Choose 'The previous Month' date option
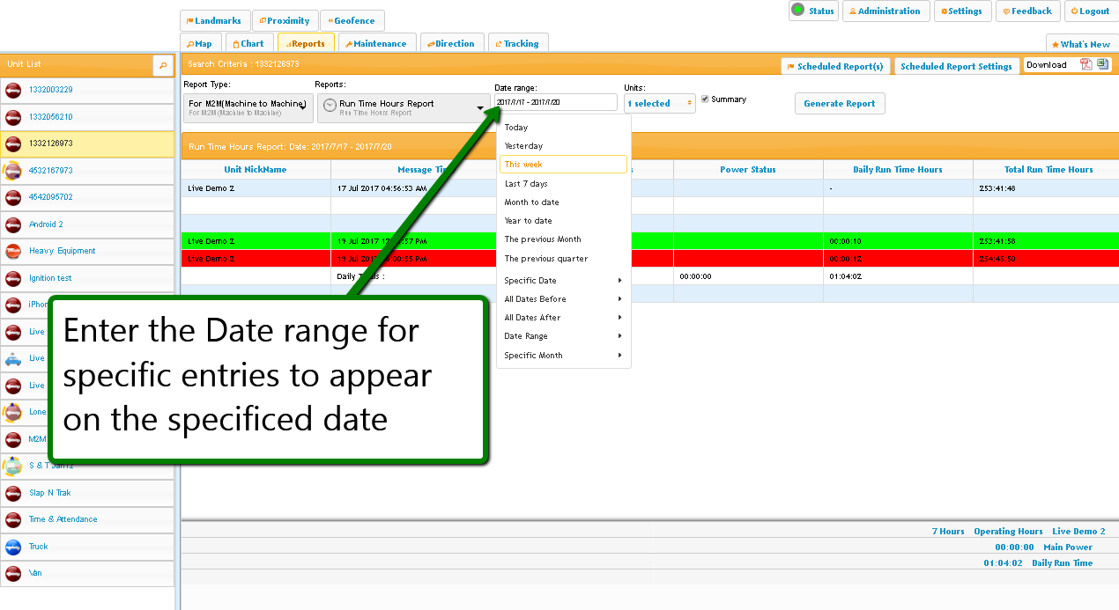 [x=543, y=239]
